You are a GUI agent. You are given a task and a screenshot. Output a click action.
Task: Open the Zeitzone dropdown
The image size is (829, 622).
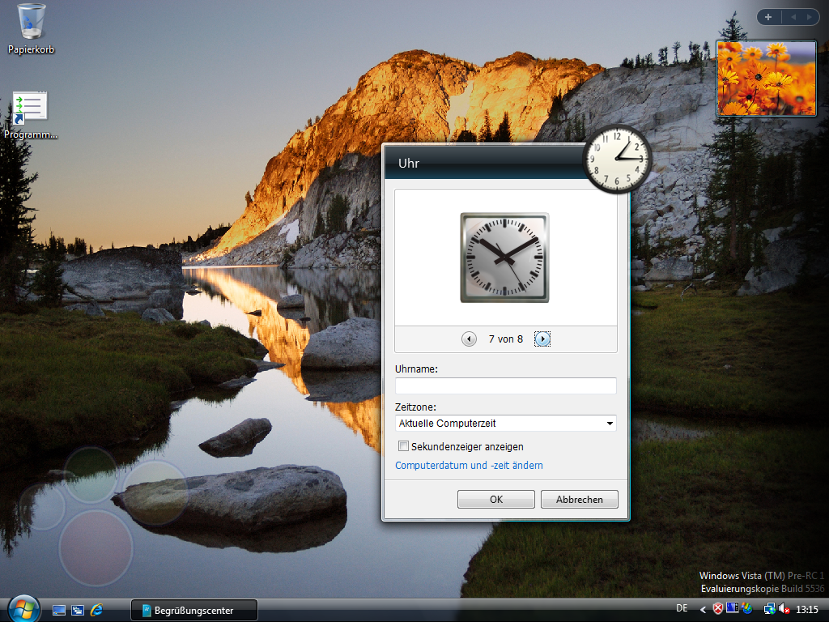tap(505, 423)
